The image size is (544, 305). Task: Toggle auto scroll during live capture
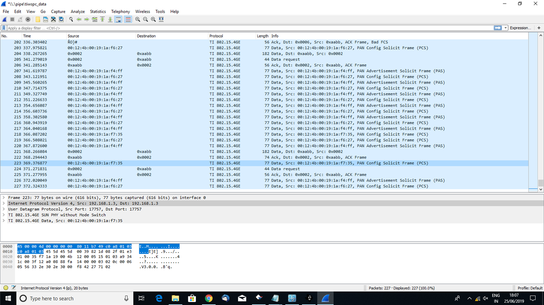(119, 19)
